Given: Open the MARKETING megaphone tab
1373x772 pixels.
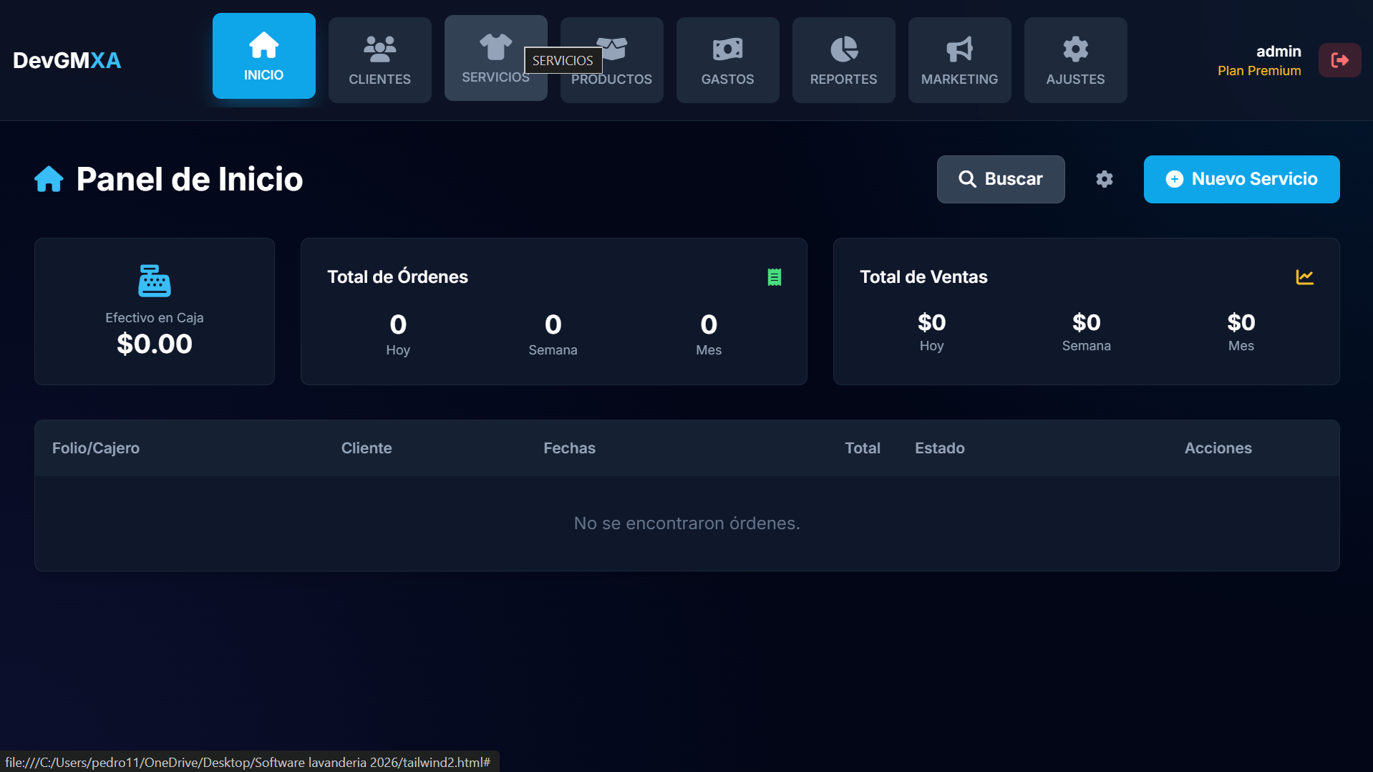Looking at the screenshot, I should point(959,60).
